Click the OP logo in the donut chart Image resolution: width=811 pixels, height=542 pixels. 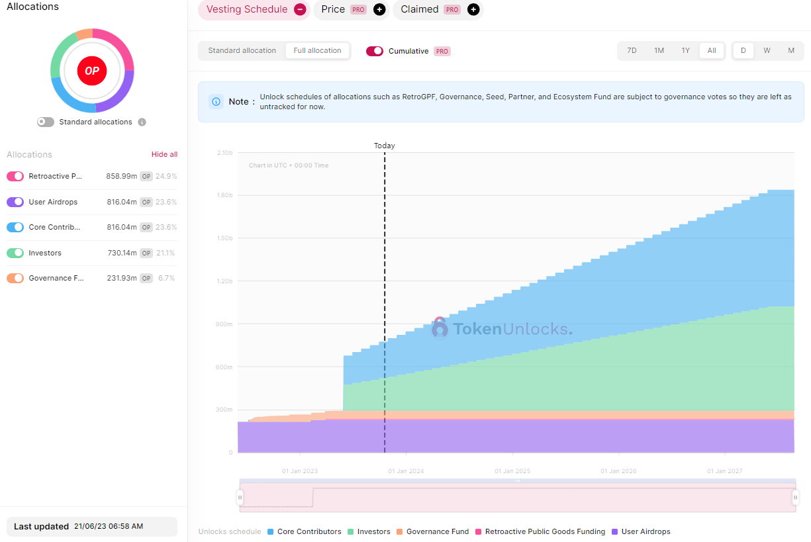92,71
